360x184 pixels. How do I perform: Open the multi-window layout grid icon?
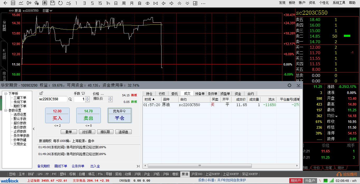pyautogui.click(x=195, y=3)
